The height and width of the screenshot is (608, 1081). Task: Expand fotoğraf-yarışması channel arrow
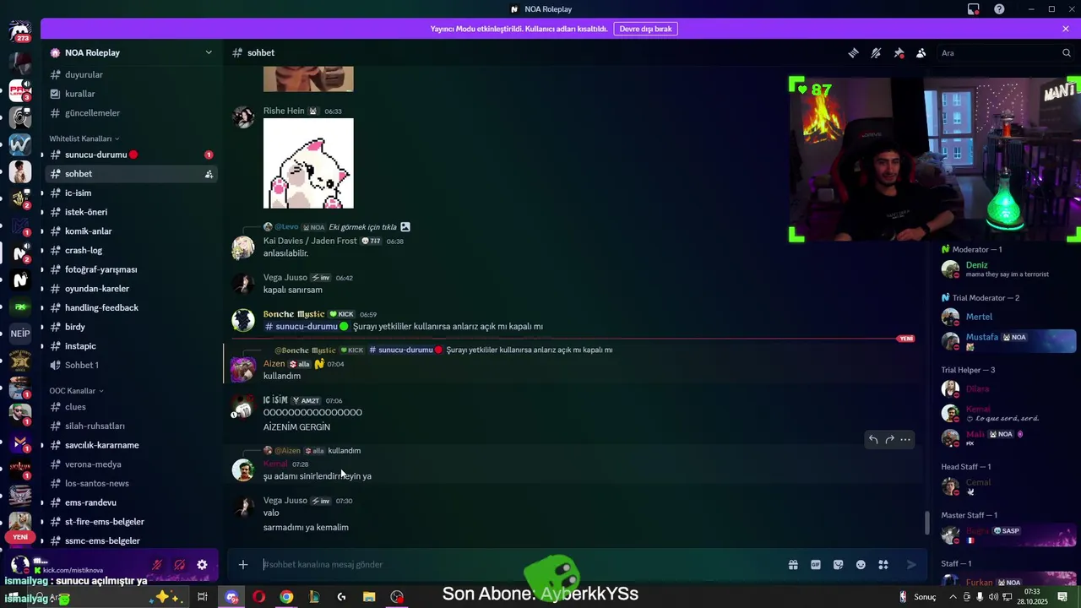click(42, 269)
